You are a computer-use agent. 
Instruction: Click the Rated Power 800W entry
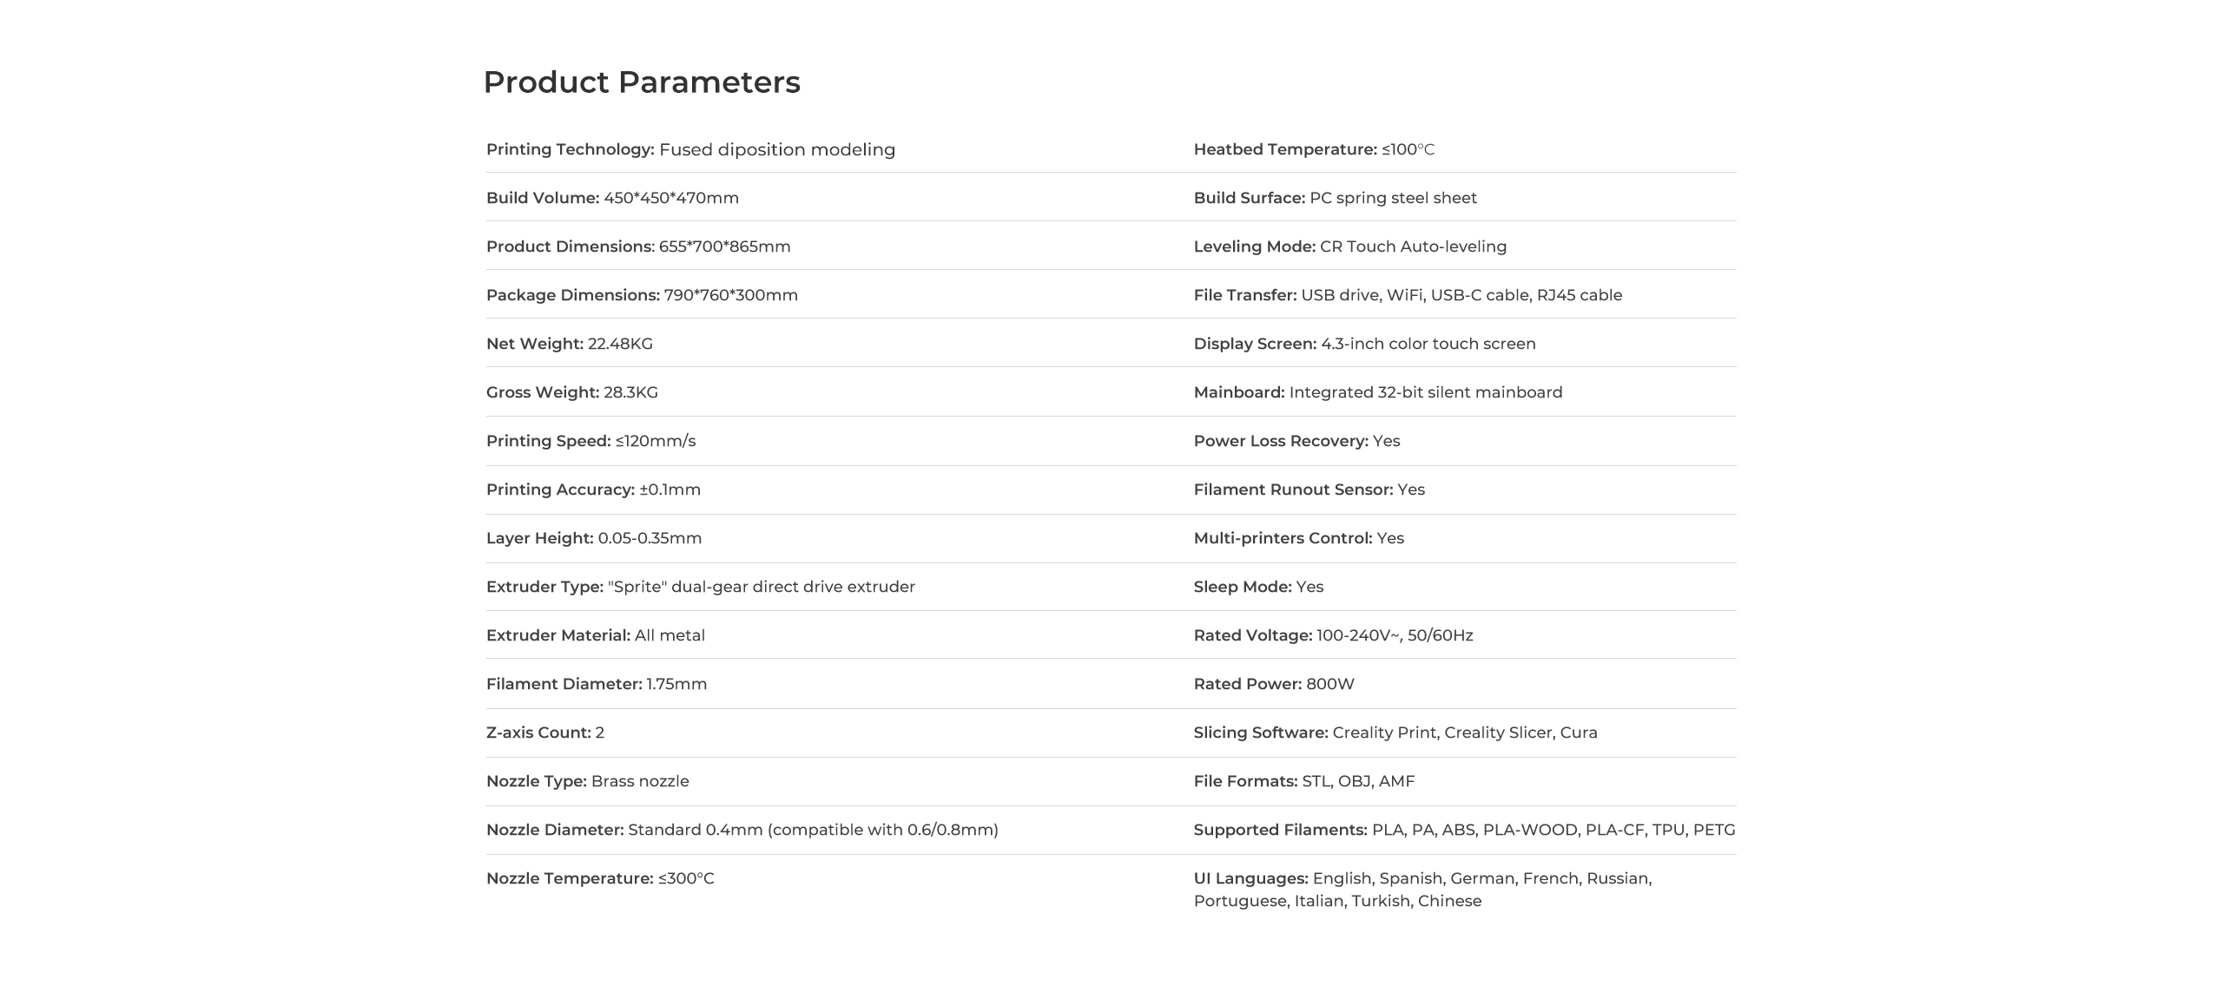[1273, 684]
